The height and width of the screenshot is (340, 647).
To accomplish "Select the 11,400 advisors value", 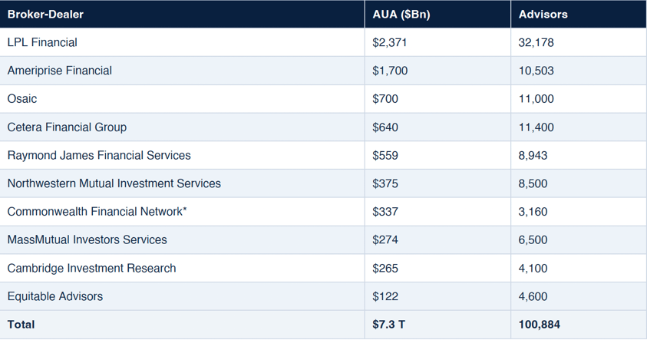I will [x=536, y=127].
